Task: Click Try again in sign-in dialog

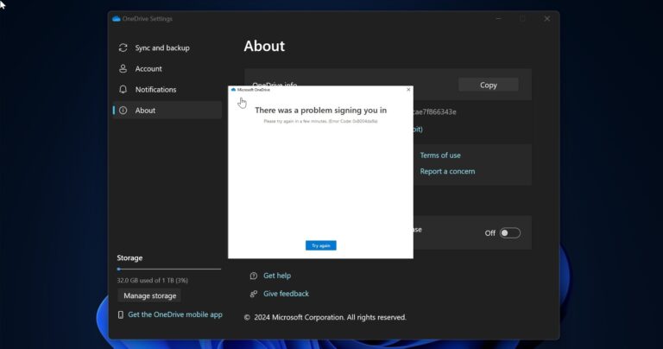Action: 321,245
